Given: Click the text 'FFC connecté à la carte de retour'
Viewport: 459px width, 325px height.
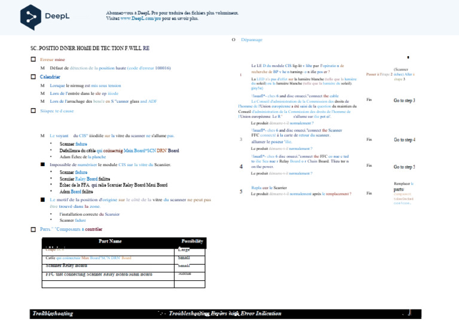Looking at the screenshot, I should [290, 135].
